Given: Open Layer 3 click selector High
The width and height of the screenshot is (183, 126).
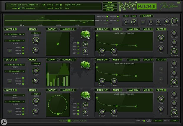Looking at the screenshot, I should coord(36,94).
